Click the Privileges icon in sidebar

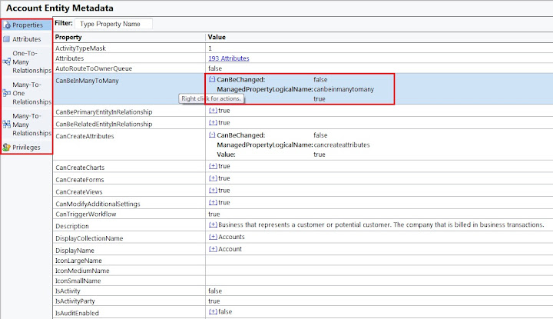click(7, 147)
